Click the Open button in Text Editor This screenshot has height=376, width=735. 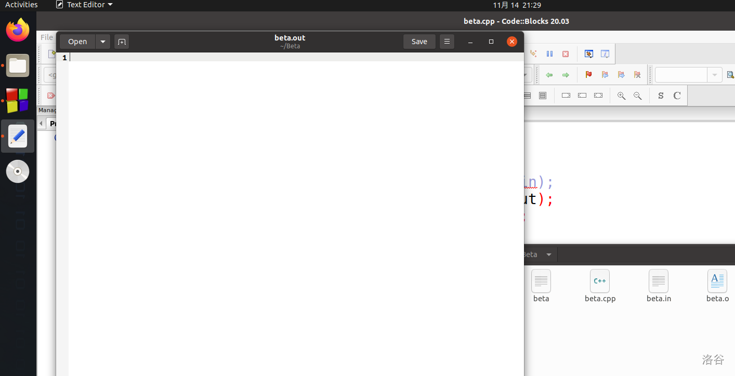[x=77, y=42]
